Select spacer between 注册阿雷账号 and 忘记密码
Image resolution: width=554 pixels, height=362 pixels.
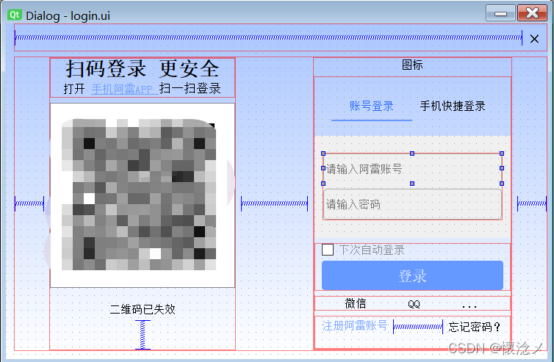point(418,327)
